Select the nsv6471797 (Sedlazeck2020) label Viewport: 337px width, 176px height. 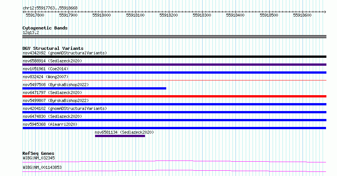(52, 93)
